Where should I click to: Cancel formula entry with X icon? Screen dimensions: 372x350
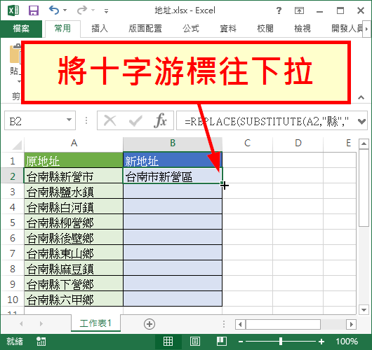coord(109,120)
